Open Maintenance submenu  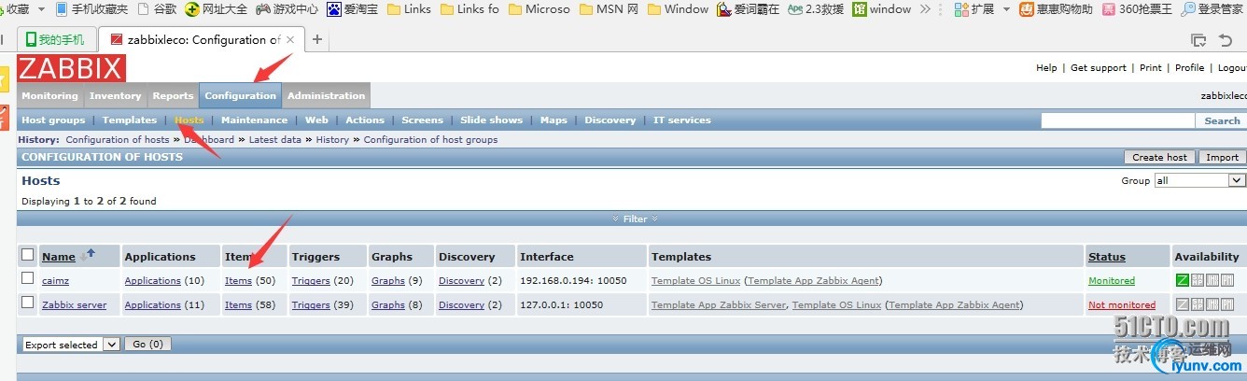pos(254,120)
